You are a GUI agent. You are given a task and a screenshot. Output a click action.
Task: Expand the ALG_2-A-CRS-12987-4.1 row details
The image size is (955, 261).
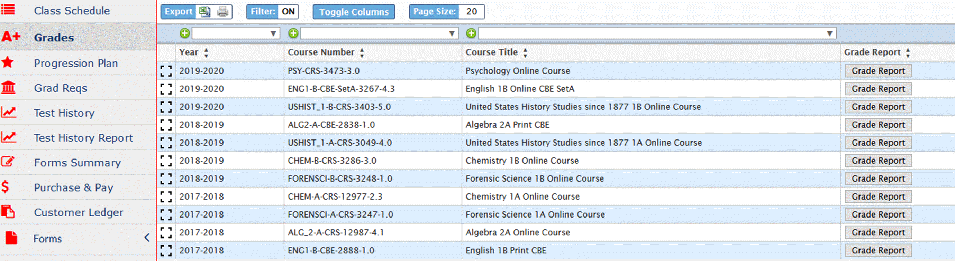[166, 233]
